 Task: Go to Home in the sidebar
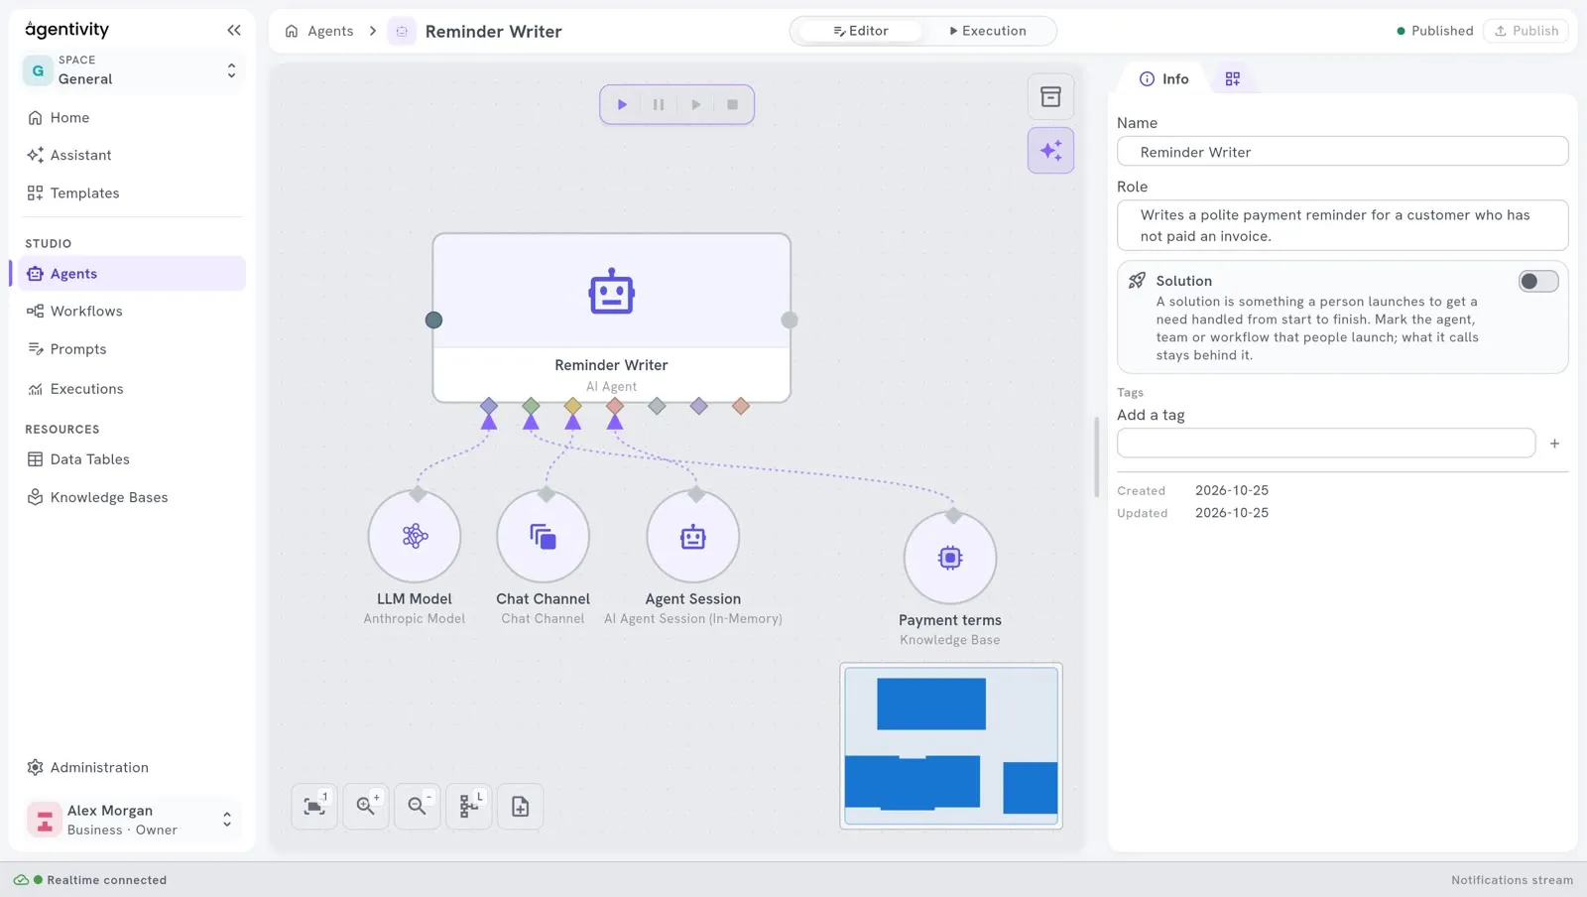point(132,117)
